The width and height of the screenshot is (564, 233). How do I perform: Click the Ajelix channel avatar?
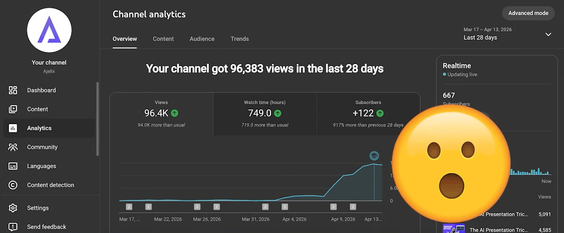[49, 30]
